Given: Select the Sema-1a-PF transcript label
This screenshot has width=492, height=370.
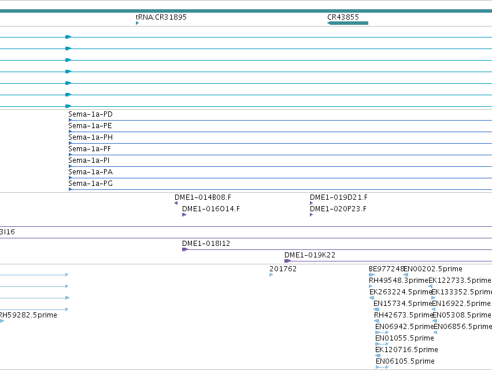Looking at the screenshot, I should pos(90,149).
